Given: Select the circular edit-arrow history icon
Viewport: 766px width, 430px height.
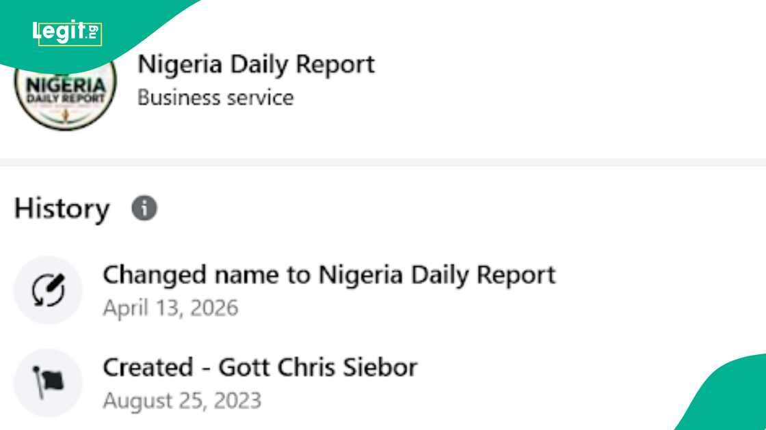Looking at the screenshot, I should coord(47,289).
